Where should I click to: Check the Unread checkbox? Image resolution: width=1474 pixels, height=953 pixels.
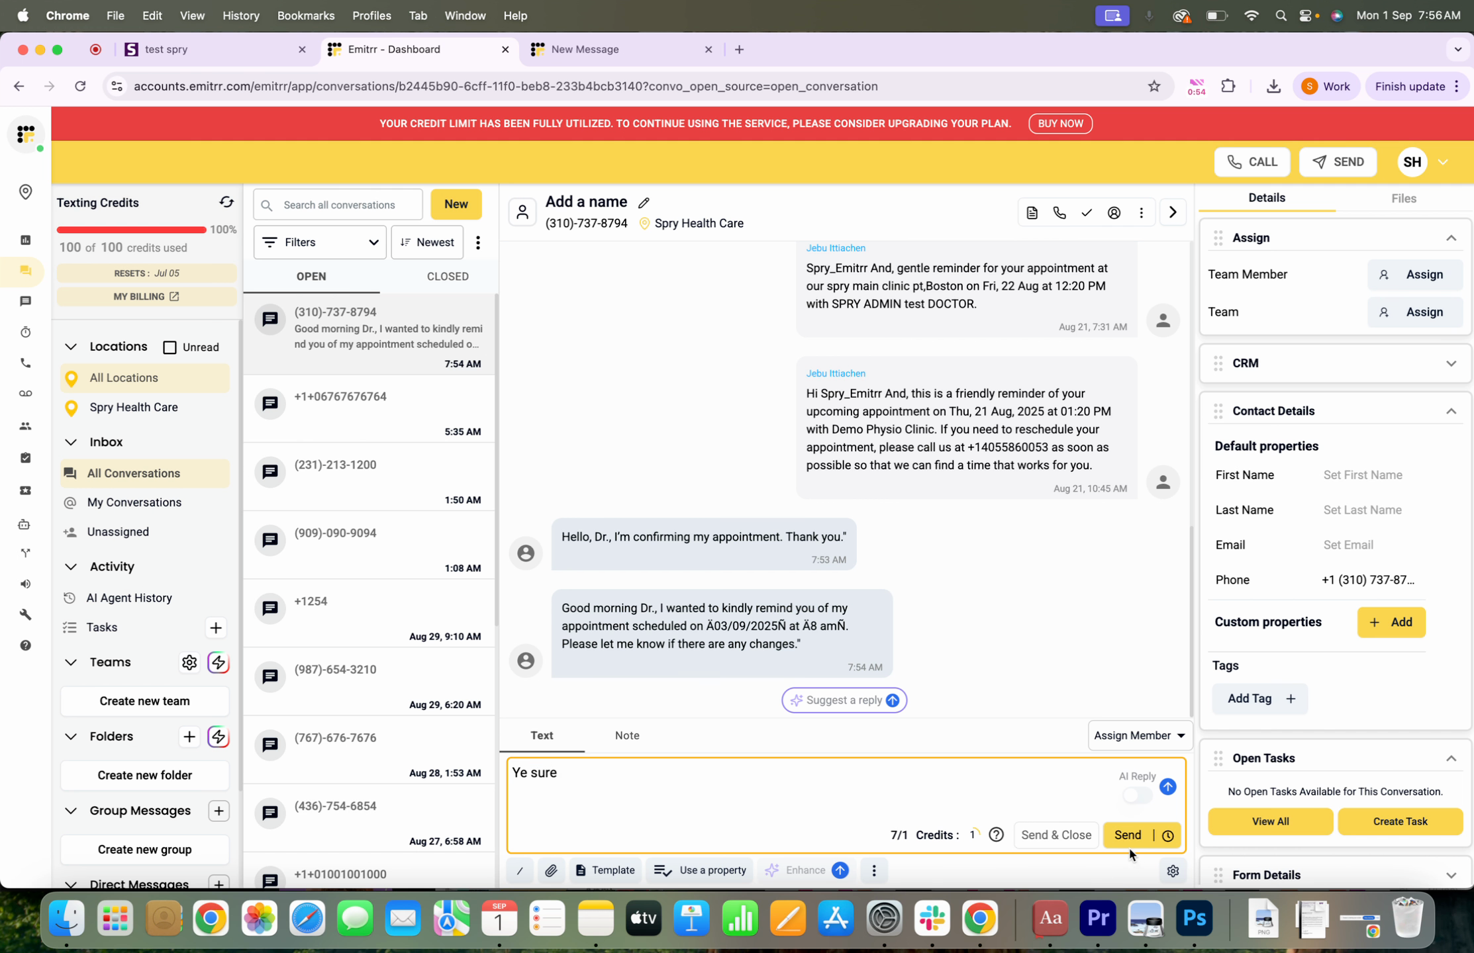click(170, 347)
